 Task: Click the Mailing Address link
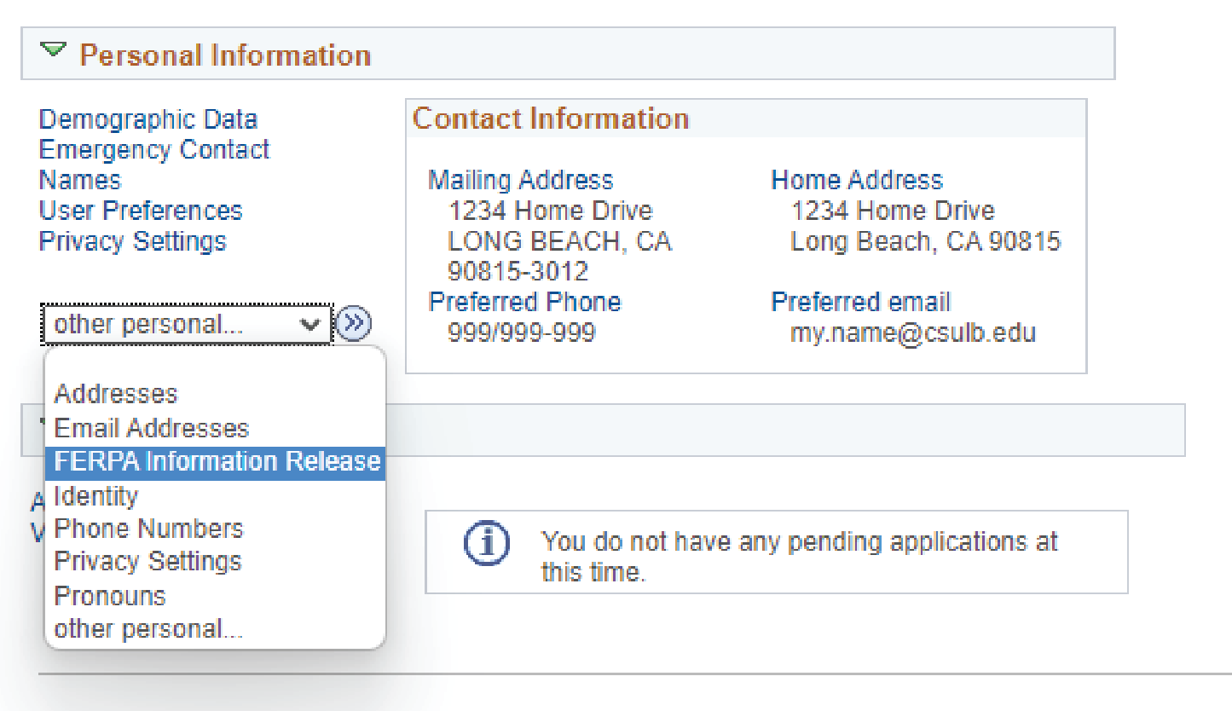[x=520, y=180]
